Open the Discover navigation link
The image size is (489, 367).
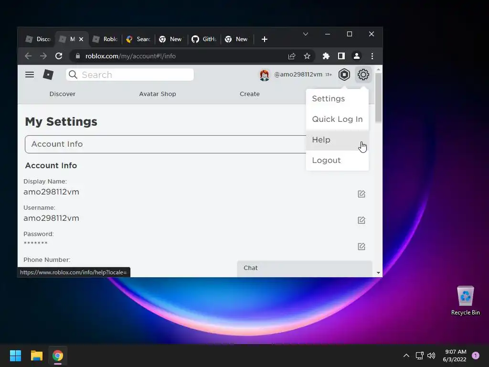(x=63, y=94)
